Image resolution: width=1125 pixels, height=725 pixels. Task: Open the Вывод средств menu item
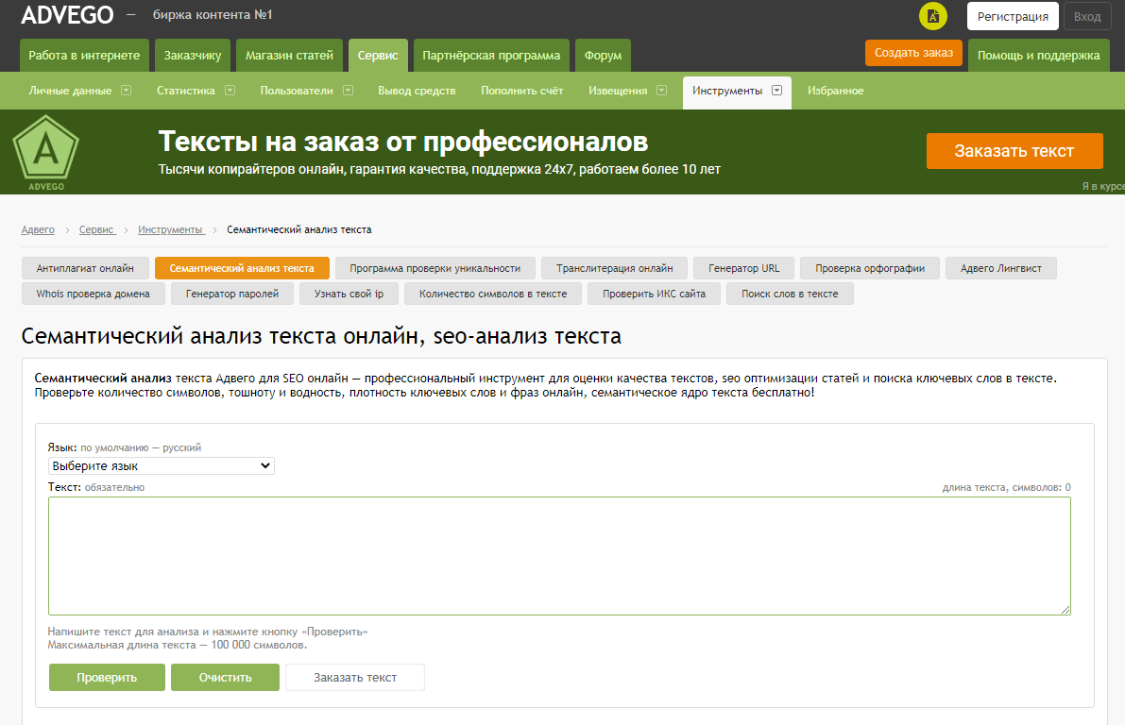pyautogui.click(x=417, y=91)
